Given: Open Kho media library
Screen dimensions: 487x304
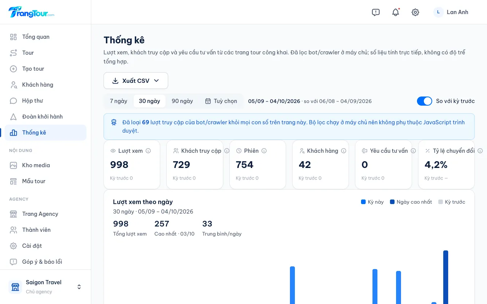Looking at the screenshot, I should click(46, 165).
